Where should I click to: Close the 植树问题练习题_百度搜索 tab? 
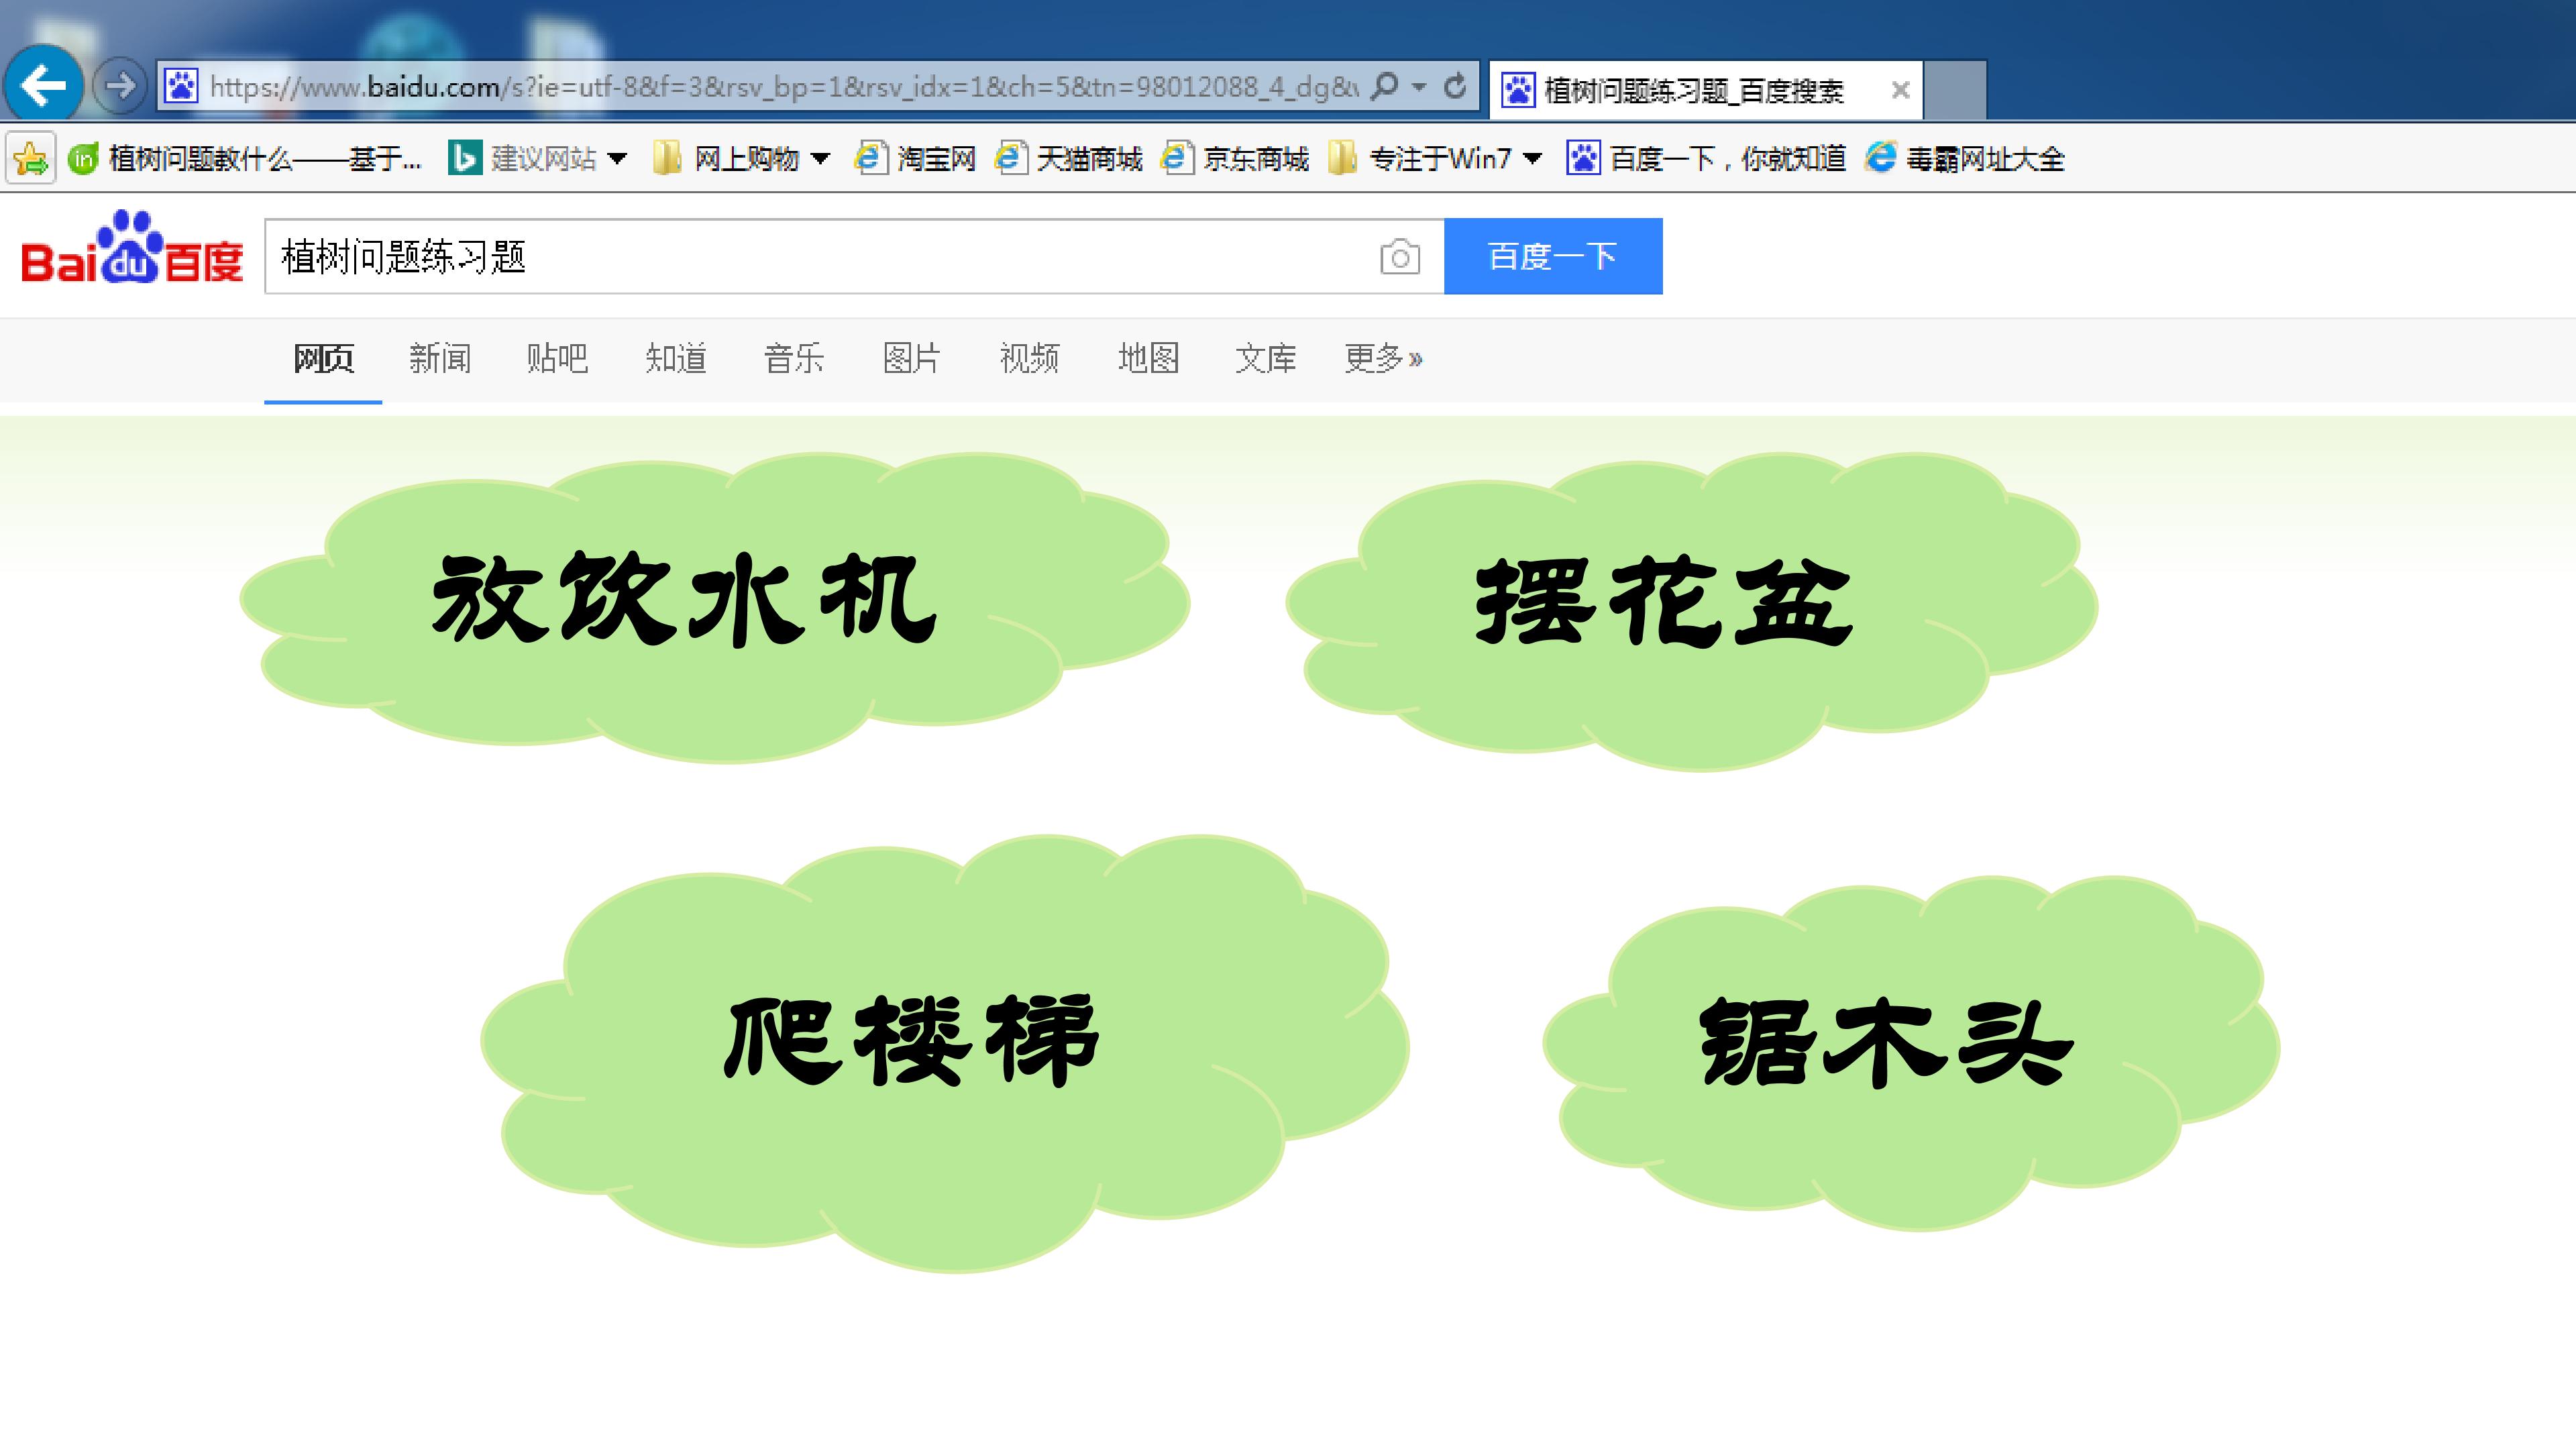click(1900, 90)
